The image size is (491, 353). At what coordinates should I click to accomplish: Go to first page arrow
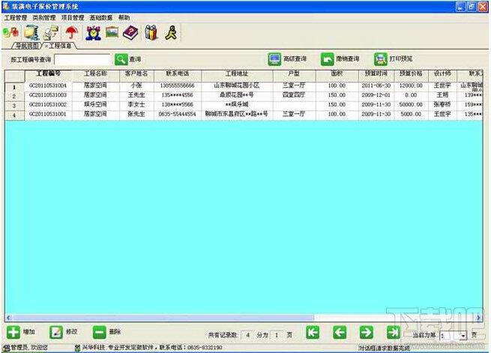point(312,332)
